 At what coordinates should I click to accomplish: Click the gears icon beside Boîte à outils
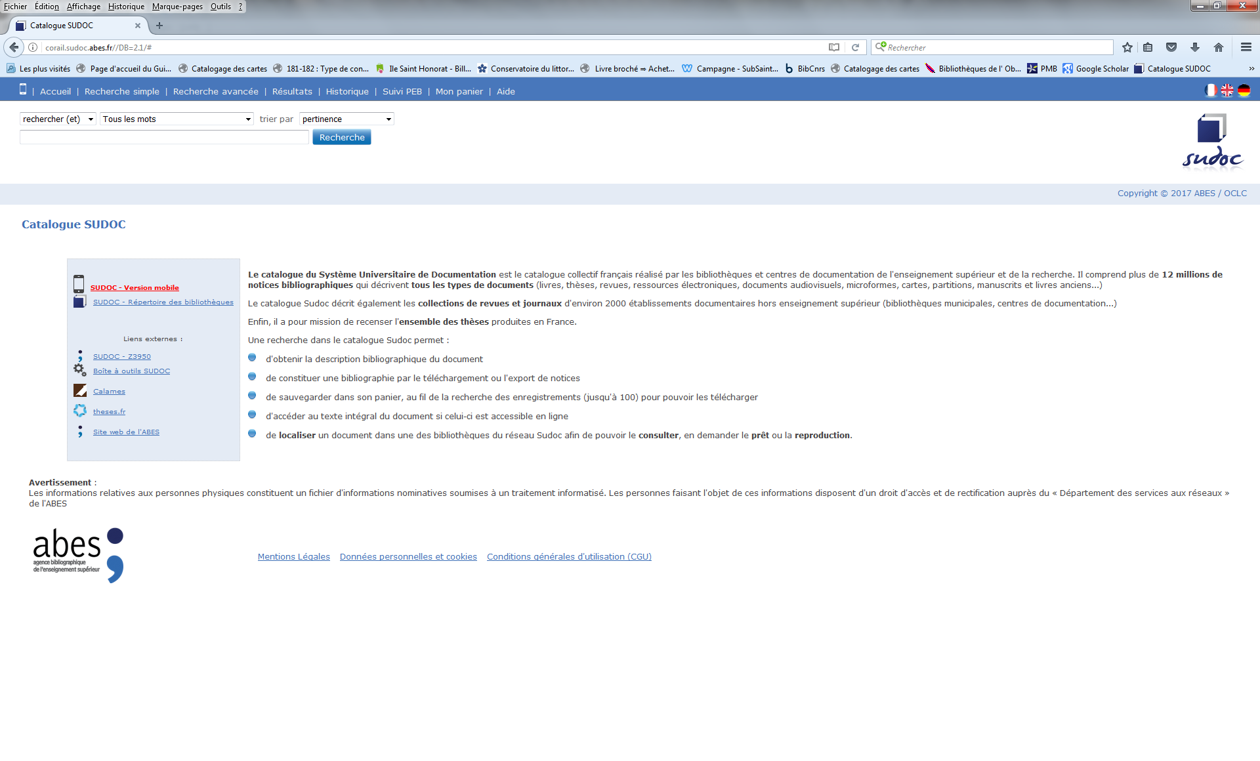80,370
